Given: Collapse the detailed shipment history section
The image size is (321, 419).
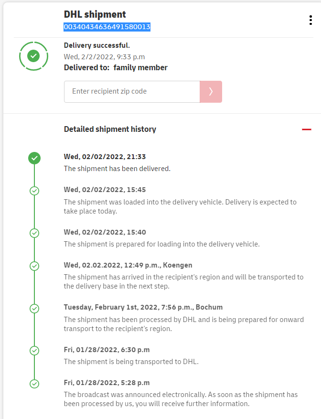Looking at the screenshot, I should point(307,129).
